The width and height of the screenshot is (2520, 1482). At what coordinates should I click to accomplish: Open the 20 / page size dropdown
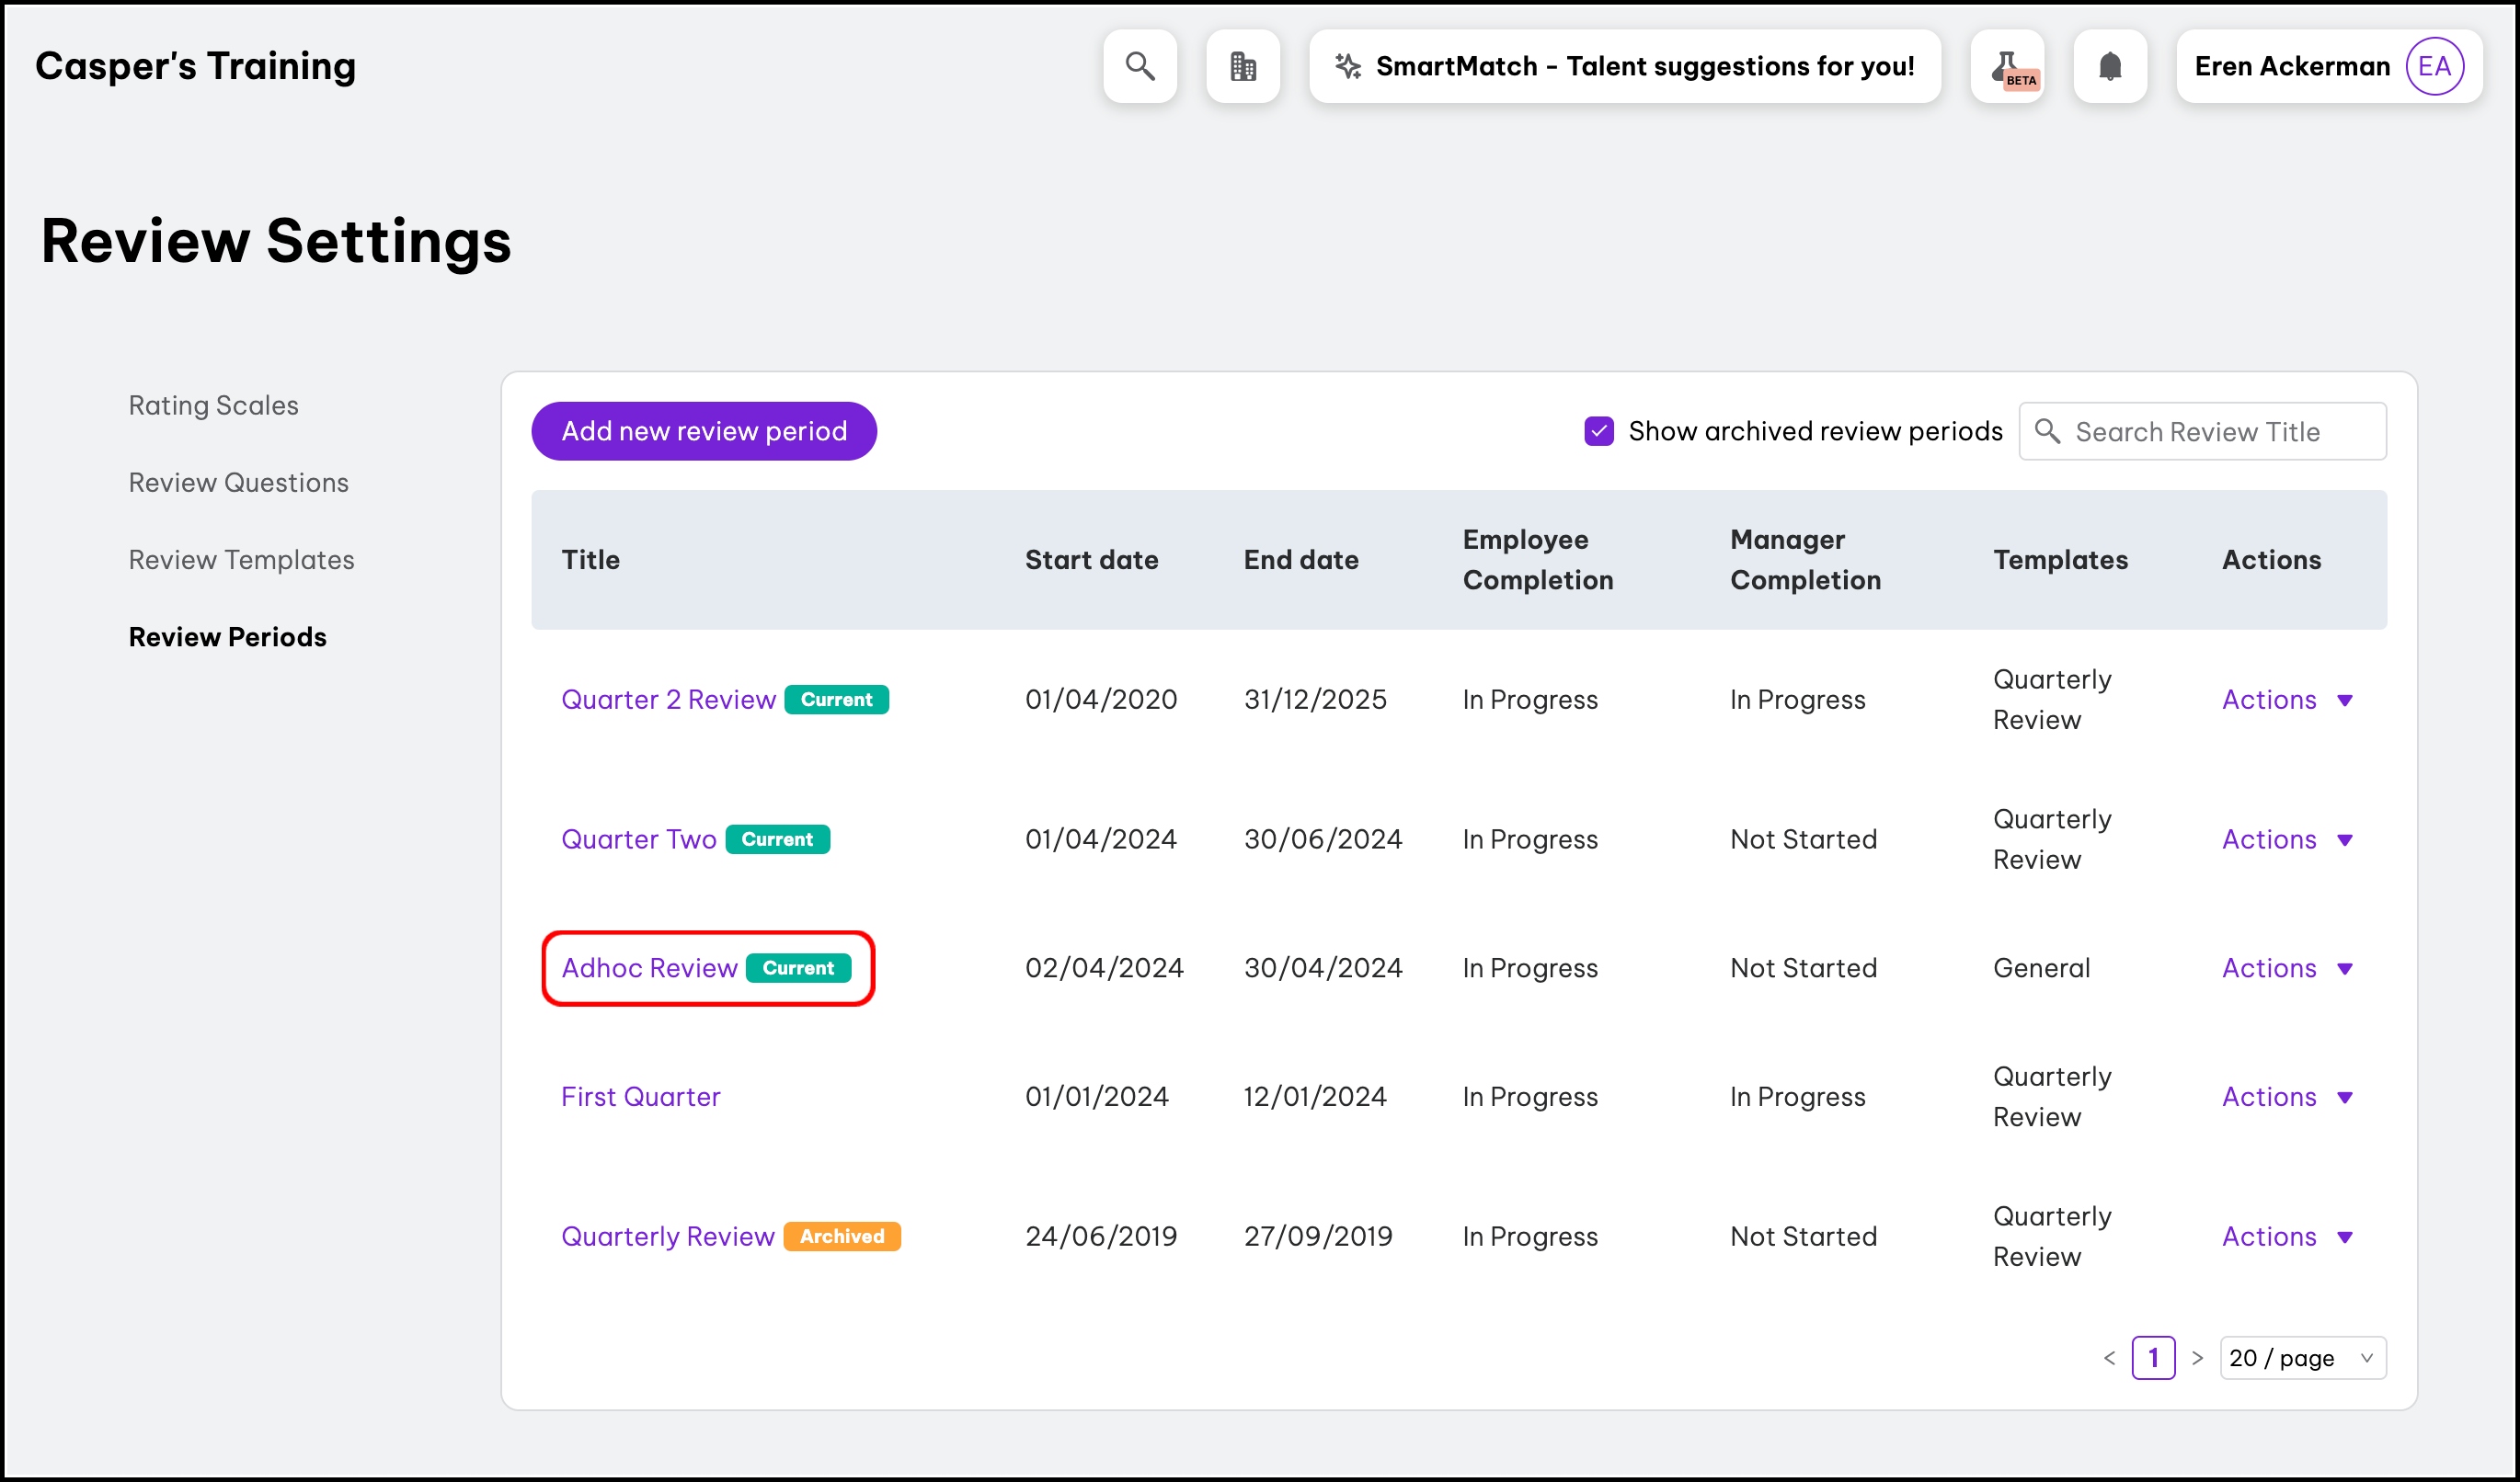click(2302, 1358)
